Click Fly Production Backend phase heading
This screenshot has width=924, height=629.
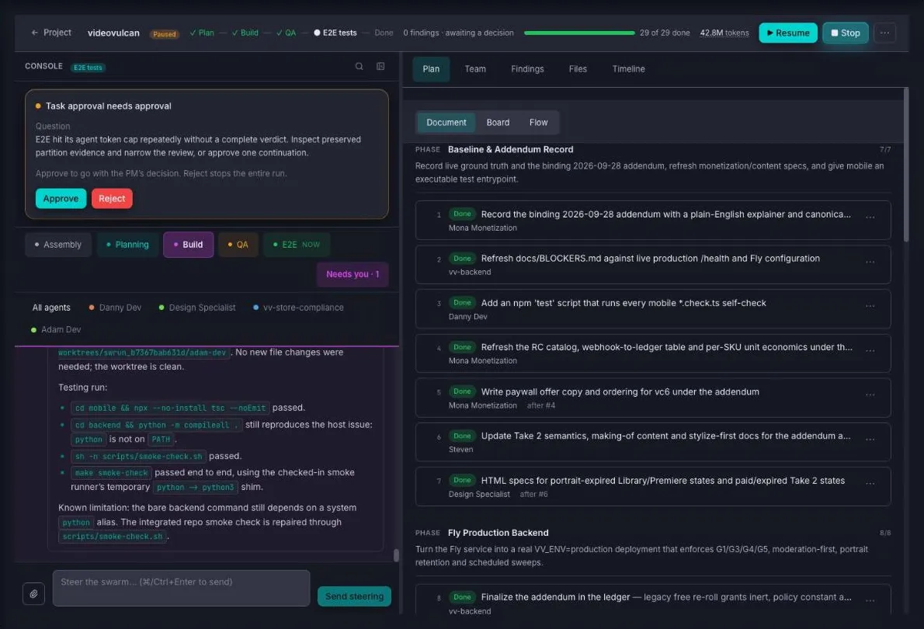(x=498, y=533)
